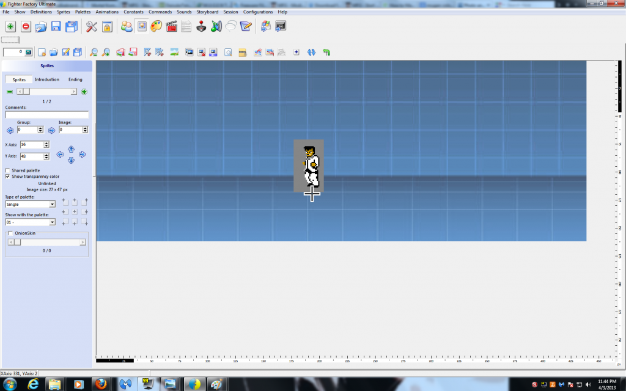Open the Sounds speaker icon
The image size is (626, 391).
click(216, 26)
